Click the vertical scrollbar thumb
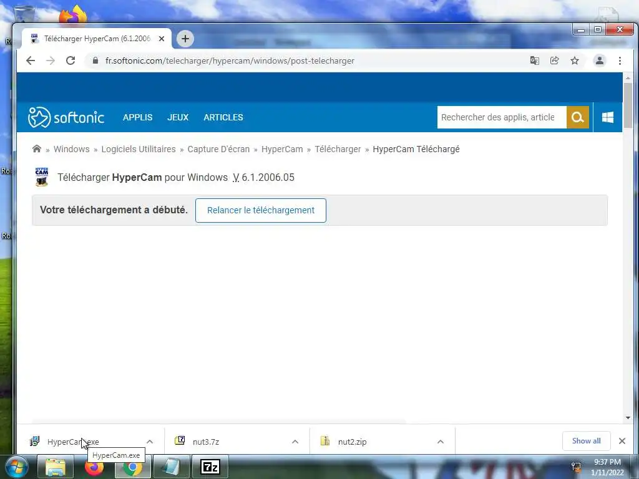The image size is (639, 479). [628, 105]
